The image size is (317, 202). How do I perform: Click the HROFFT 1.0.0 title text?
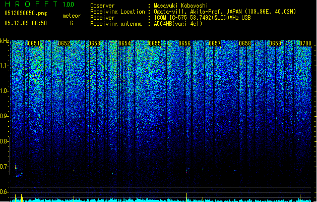(x=40, y=4)
